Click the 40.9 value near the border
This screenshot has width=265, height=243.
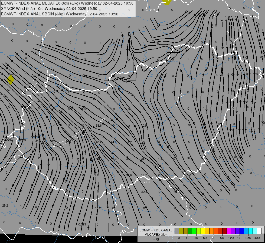point(25,107)
